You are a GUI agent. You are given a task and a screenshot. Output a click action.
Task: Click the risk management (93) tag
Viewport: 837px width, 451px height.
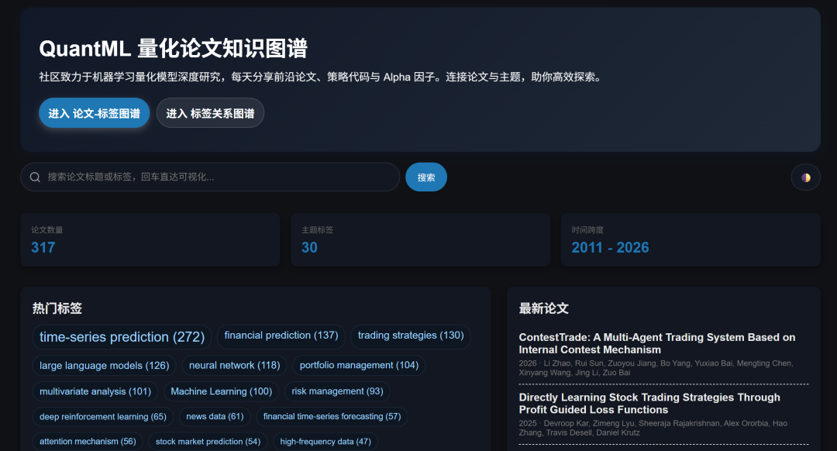[x=336, y=391]
